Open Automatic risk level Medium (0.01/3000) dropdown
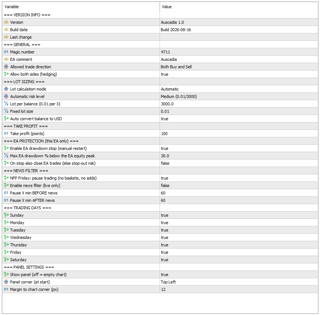Viewport: 321px width, 315px height. pyautogui.click(x=239, y=96)
